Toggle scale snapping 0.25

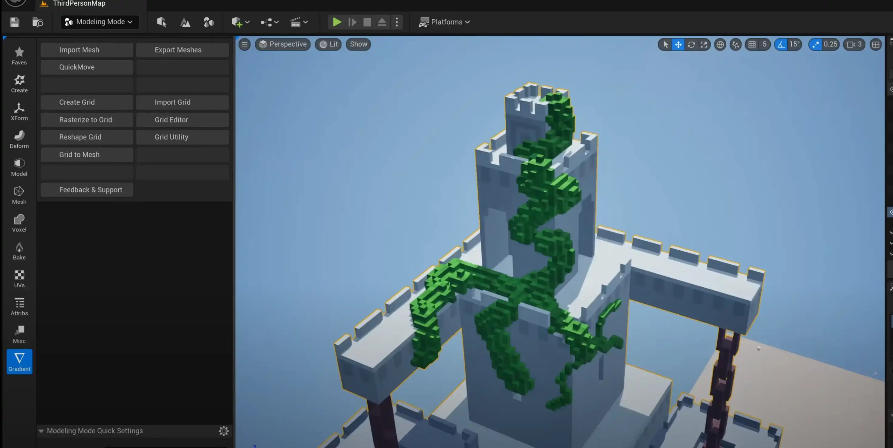815,45
